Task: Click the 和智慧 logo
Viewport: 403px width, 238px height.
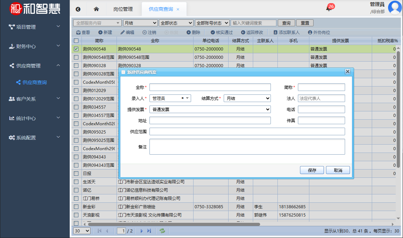Action: pyautogui.click(x=35, y=9)
